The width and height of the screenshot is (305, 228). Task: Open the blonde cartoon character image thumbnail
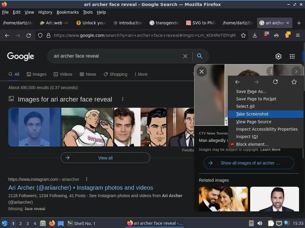click(x=87, y=127)
